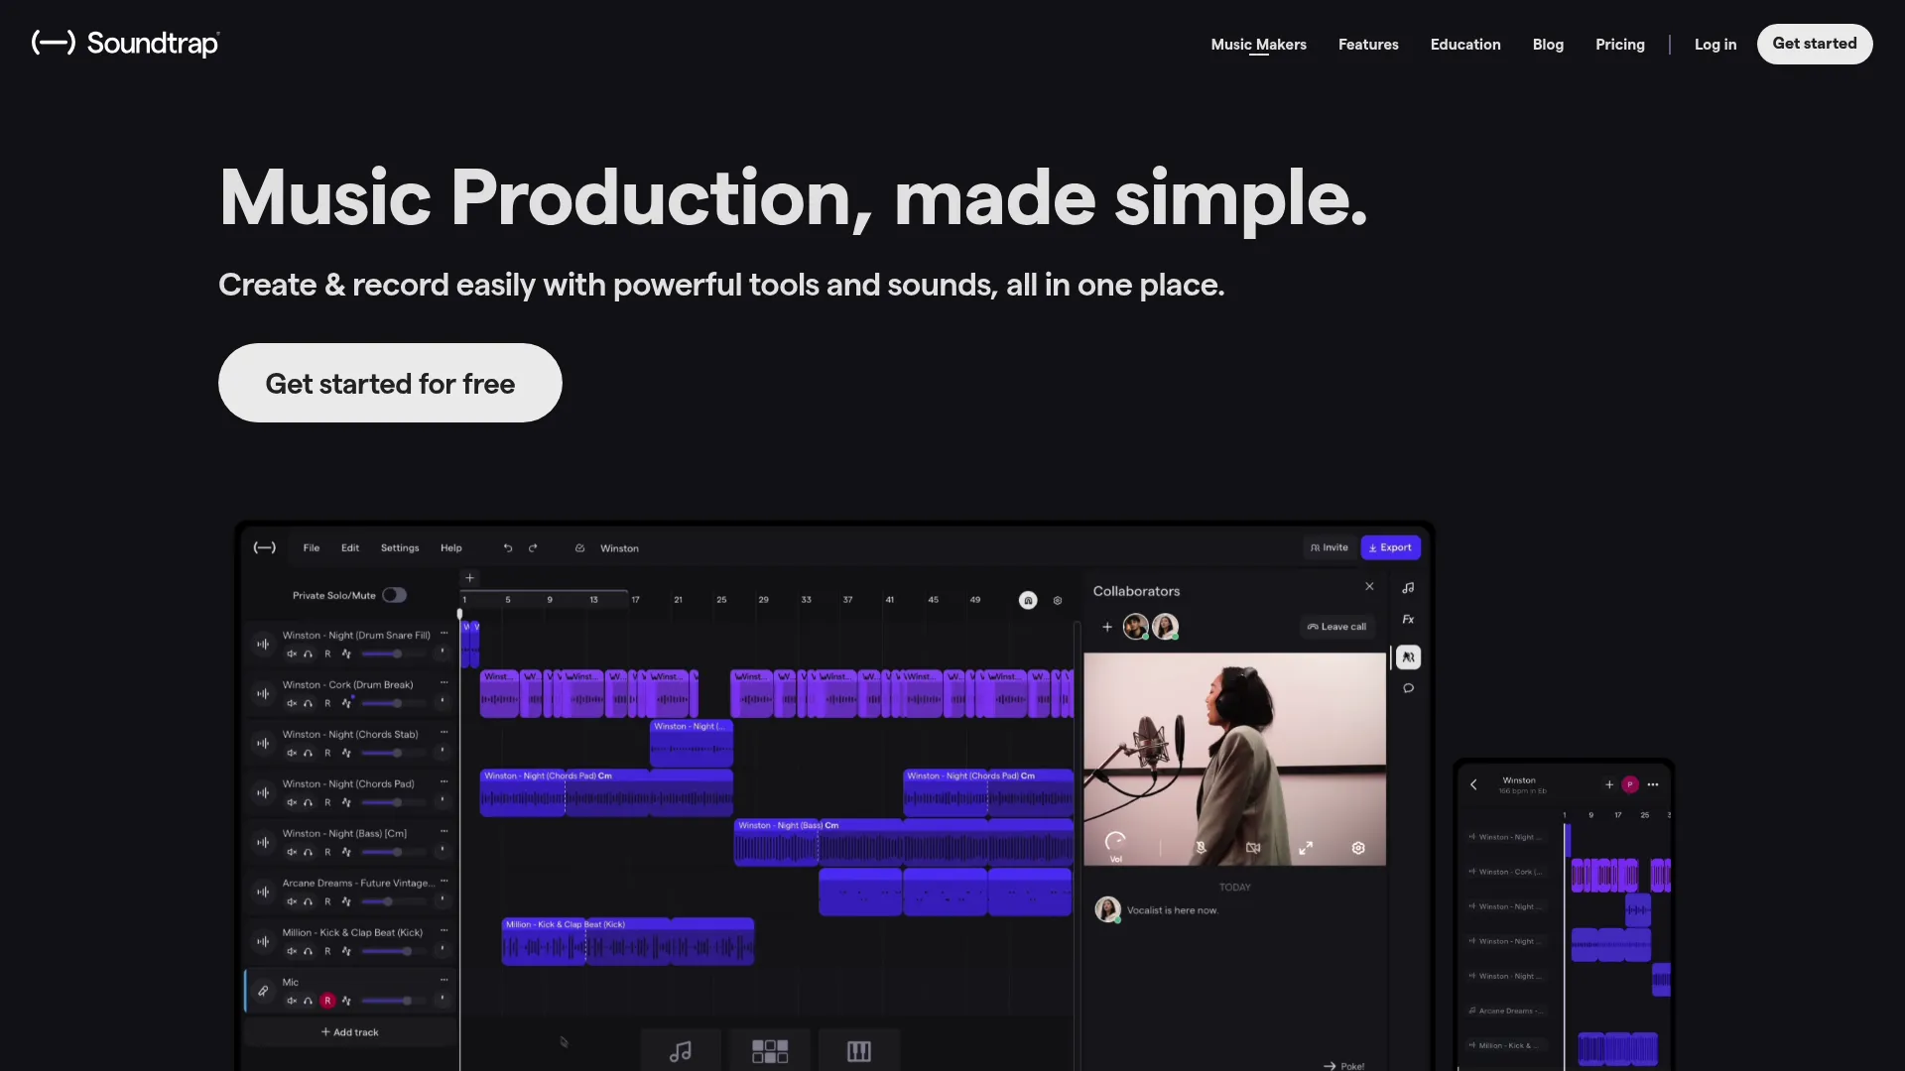Go to the Education page

pyautogui.click(x=1464, y=45)
